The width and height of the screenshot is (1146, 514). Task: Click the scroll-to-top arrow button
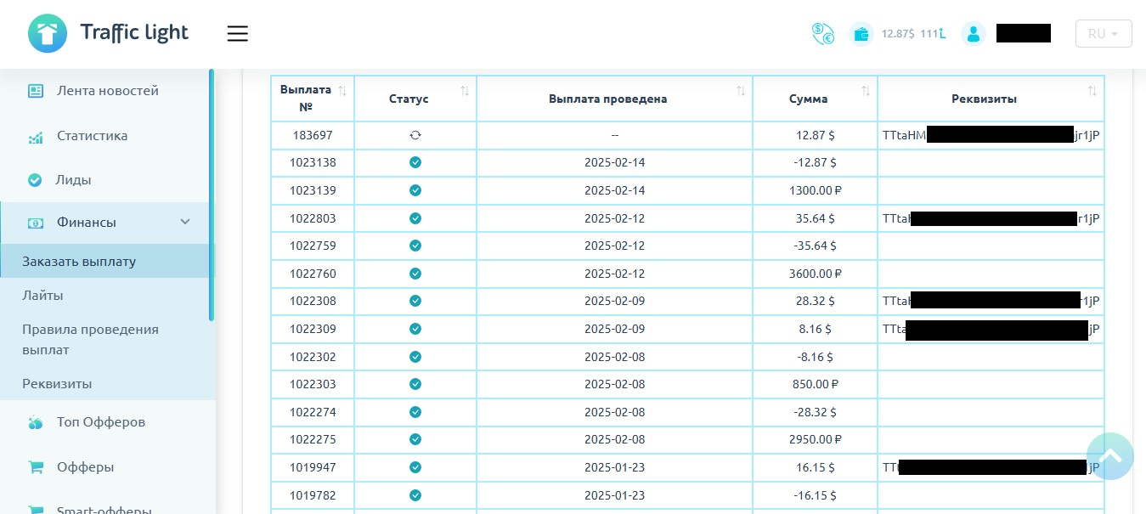[x=1110, y=456]
